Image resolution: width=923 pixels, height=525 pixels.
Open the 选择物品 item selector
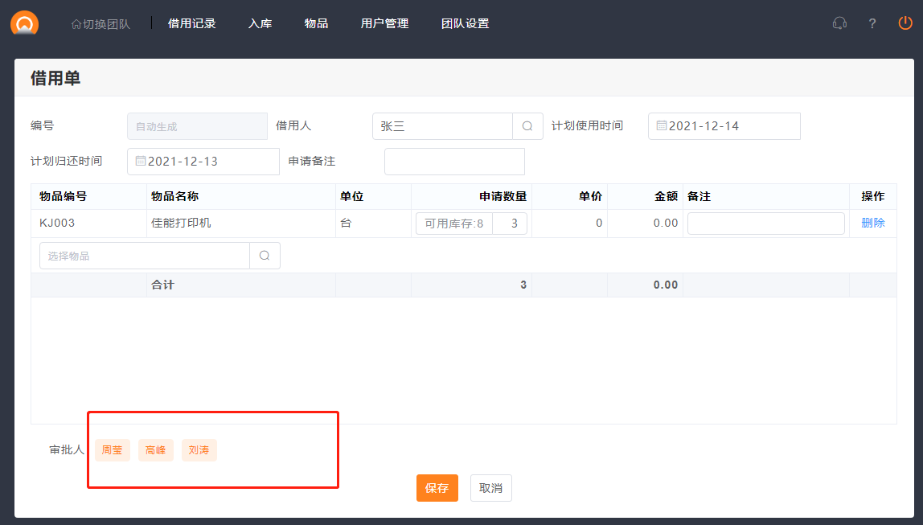pos(145,256)
